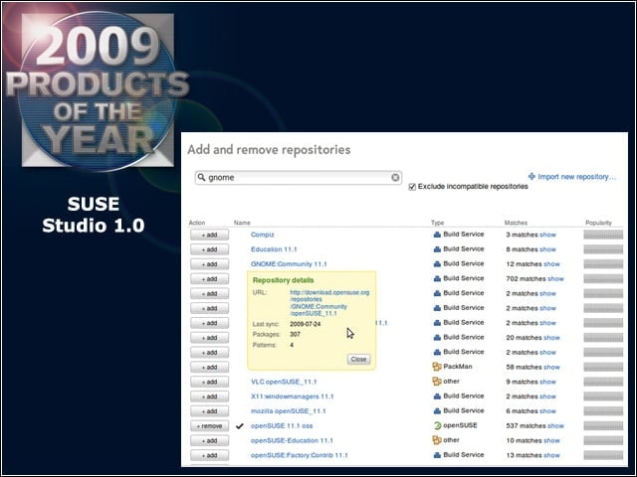Image resolution: width=637 pixels, height=477 pixels.
Task: Close the Repository details popup
Action: click(x=358, y=360)
